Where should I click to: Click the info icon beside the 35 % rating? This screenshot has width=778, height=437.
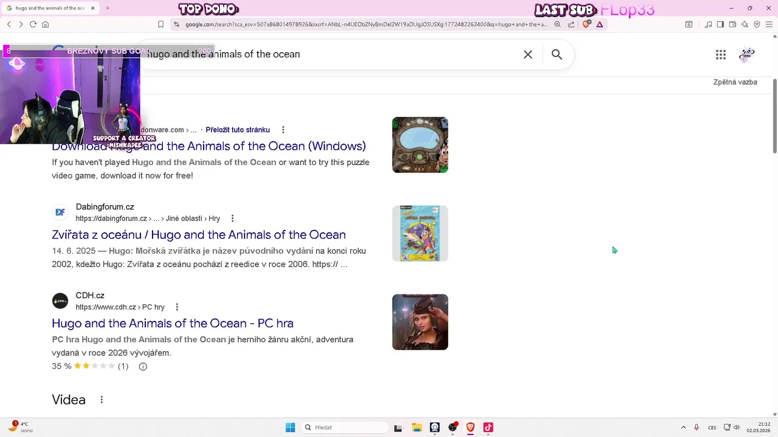[143, 367]
